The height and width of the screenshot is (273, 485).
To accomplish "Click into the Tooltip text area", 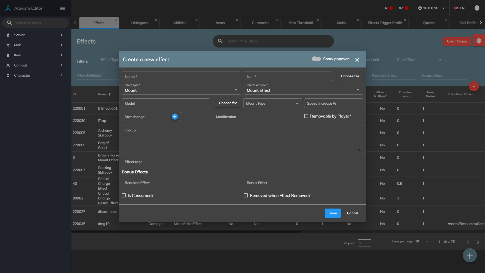I will coord(242,139).
